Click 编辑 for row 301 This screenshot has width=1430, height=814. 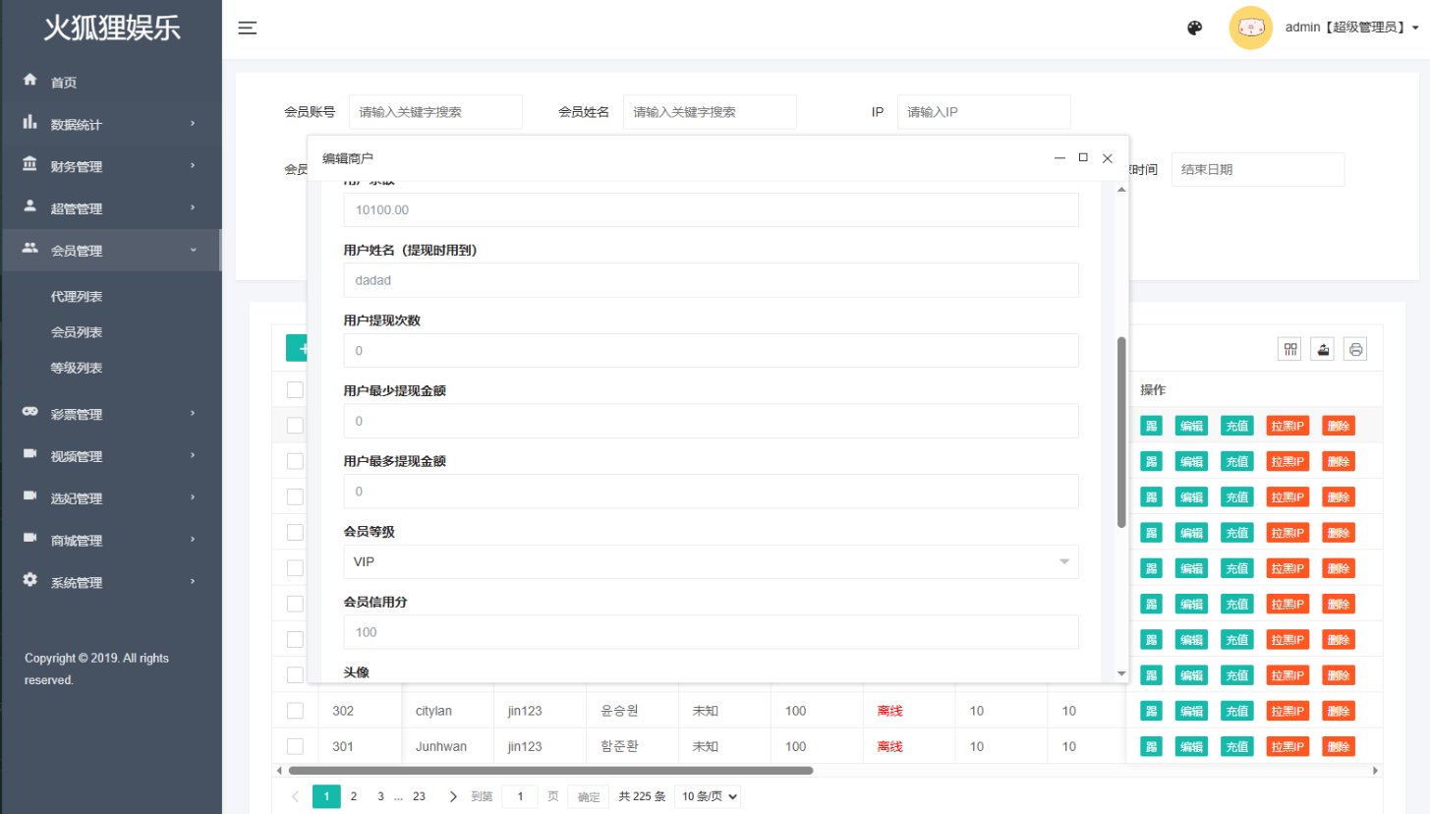pyautogui.click(x=1191, y=746)
